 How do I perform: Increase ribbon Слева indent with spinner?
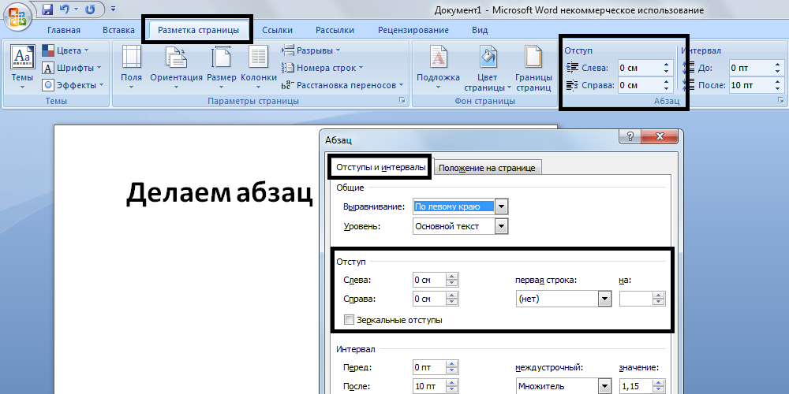667,65
